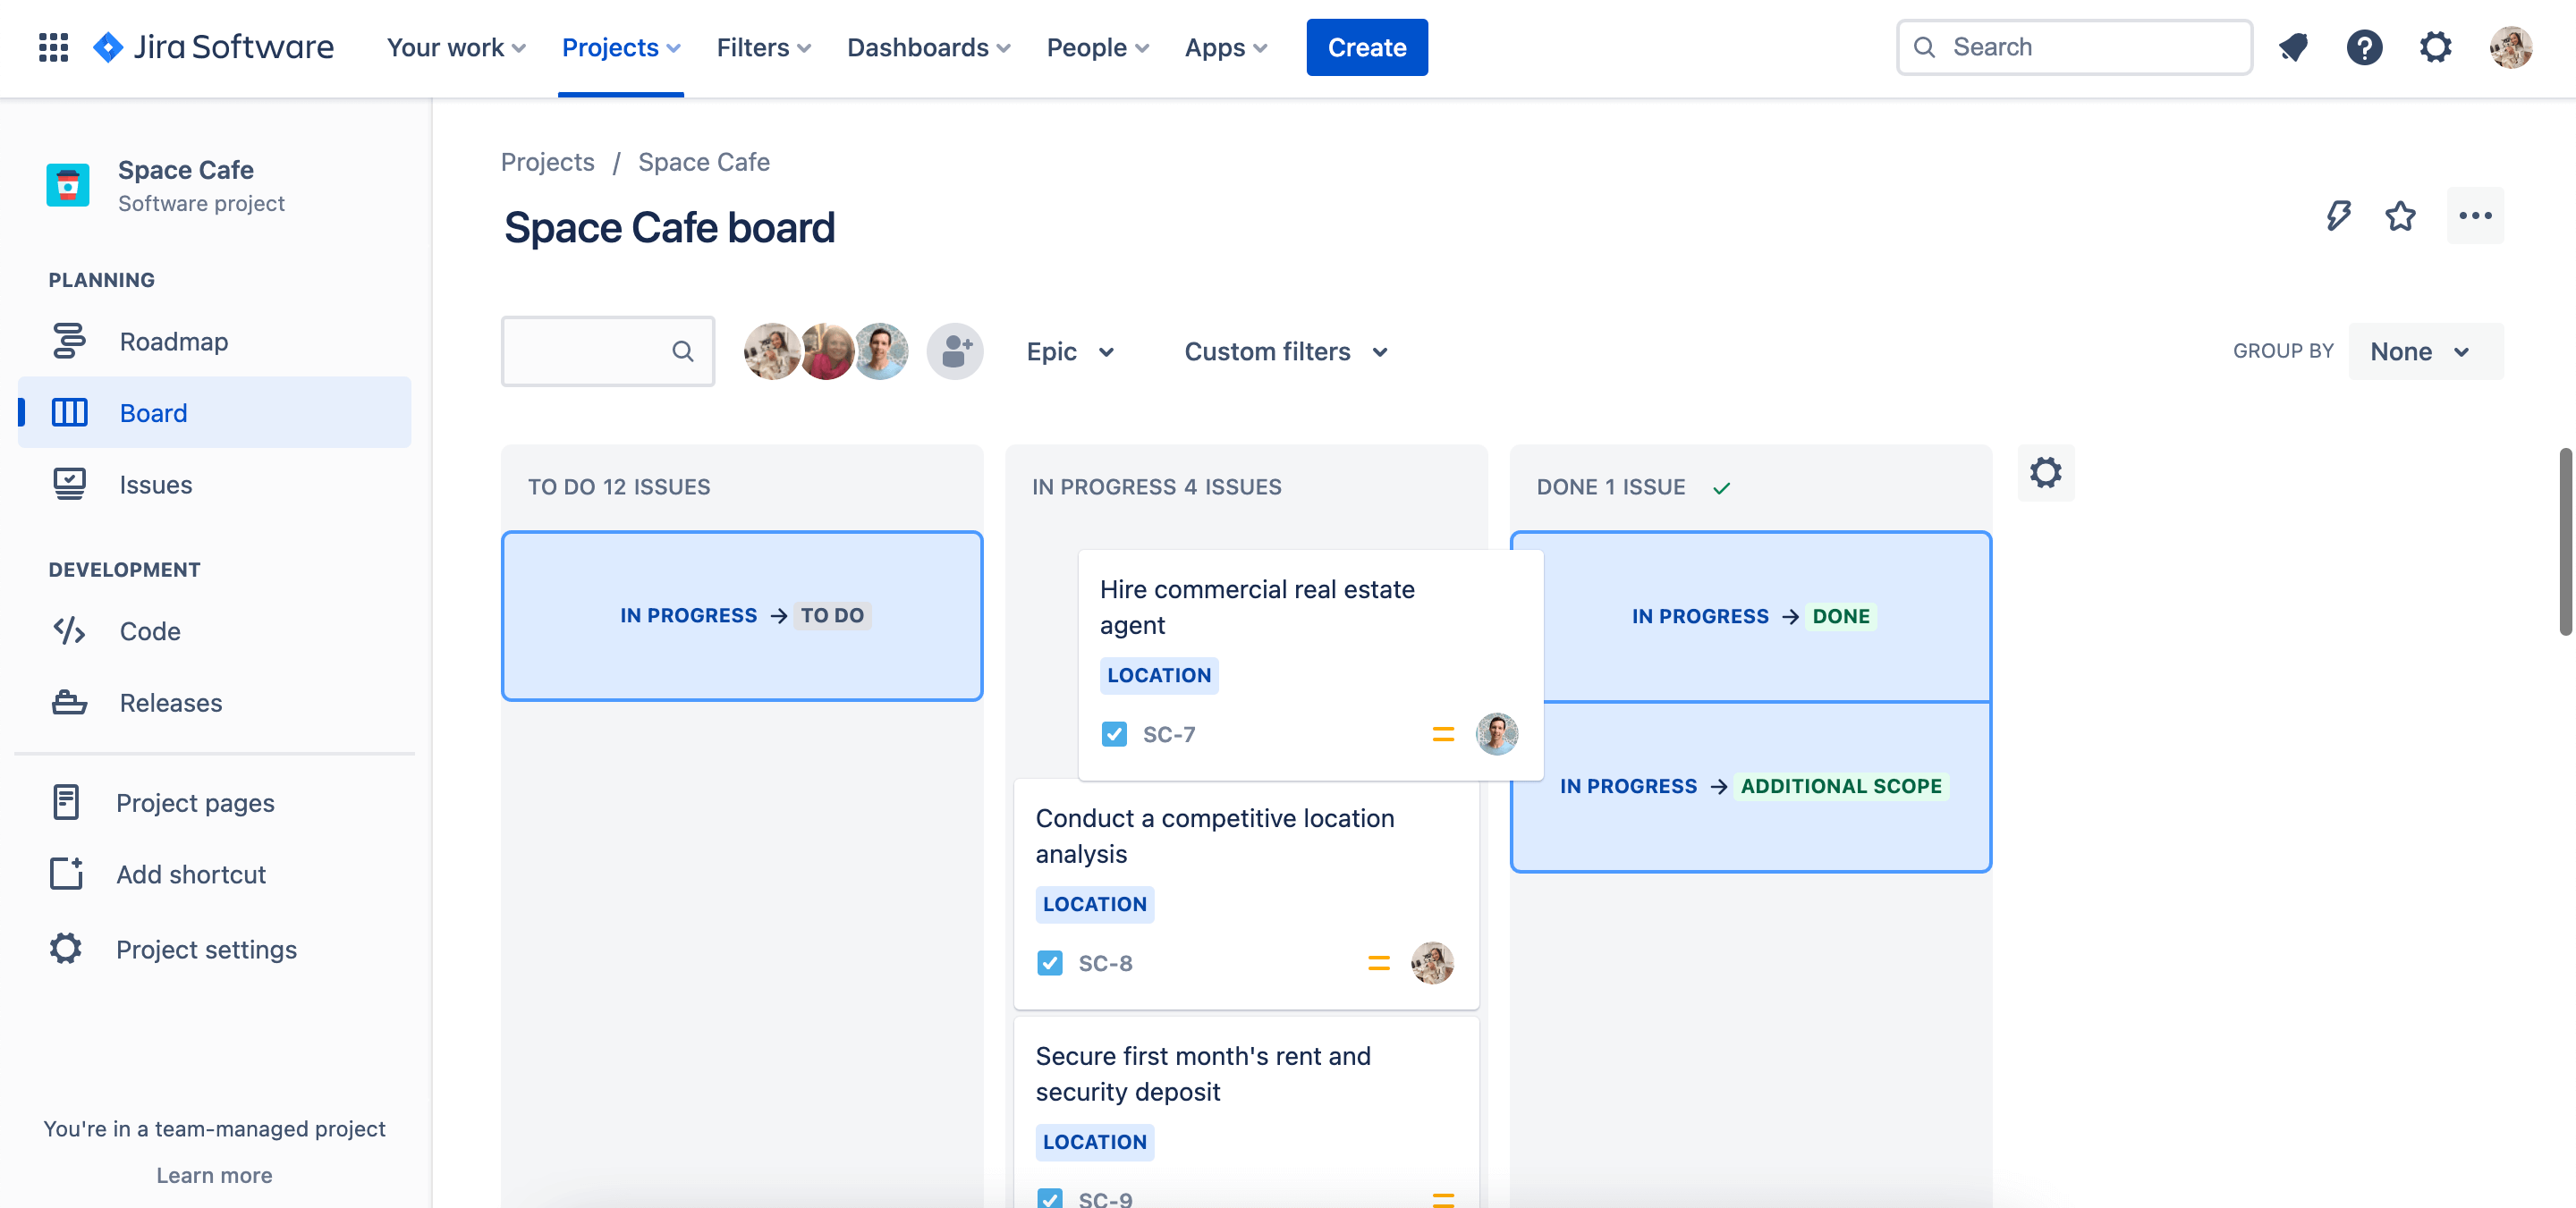
Task: Click the notifications bell icon
Action: (x=2293, y=46)
